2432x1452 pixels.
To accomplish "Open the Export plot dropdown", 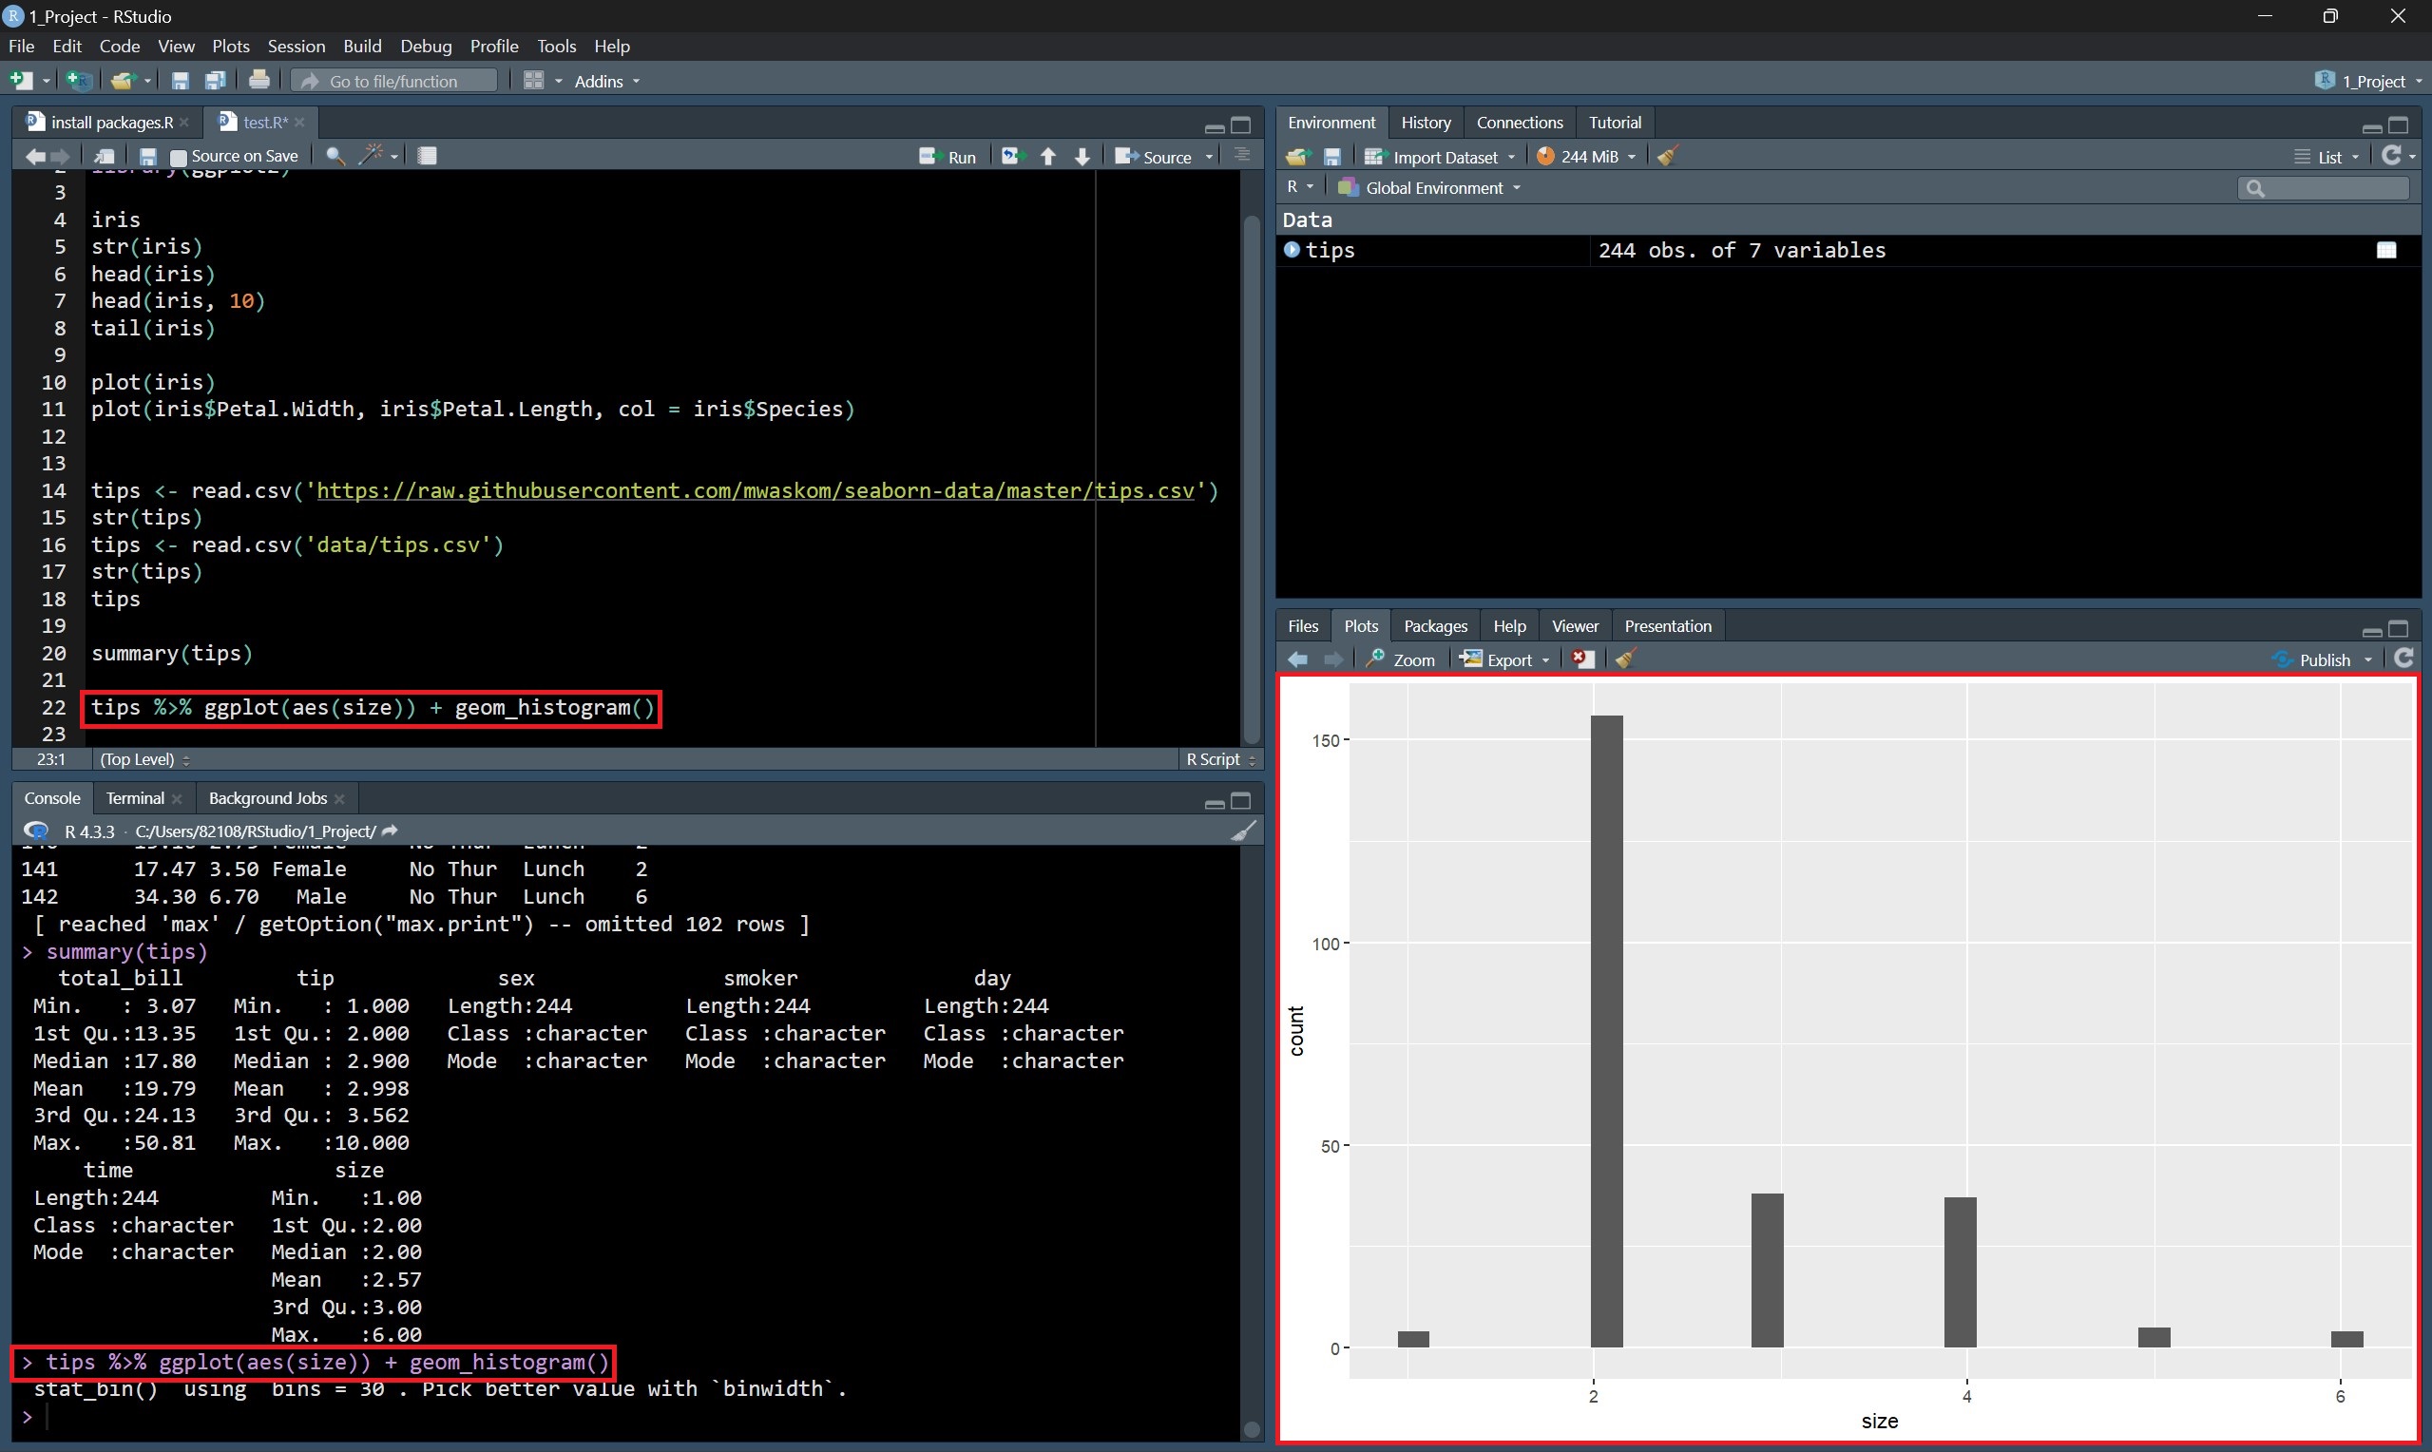I will [1504, 659].
